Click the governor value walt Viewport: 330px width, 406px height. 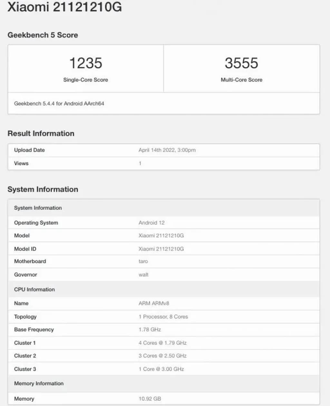pyautogui.click(x=143, y=275)
